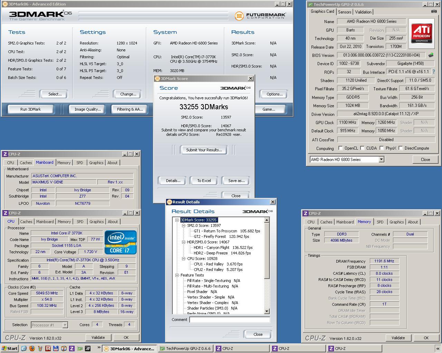Click the GPU-Z green card quick launch icon

click(x=80, y=349)
